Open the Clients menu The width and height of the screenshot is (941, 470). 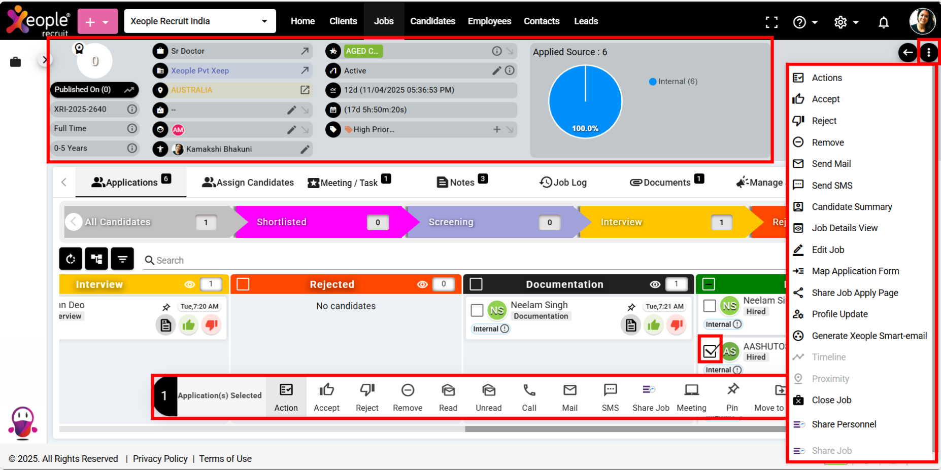coord(343,21)
